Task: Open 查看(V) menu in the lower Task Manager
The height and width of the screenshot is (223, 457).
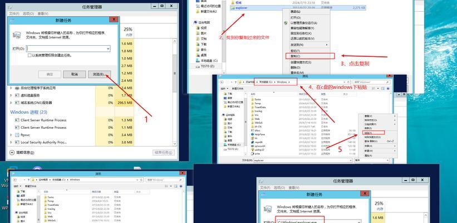Action: coord(294,187)
